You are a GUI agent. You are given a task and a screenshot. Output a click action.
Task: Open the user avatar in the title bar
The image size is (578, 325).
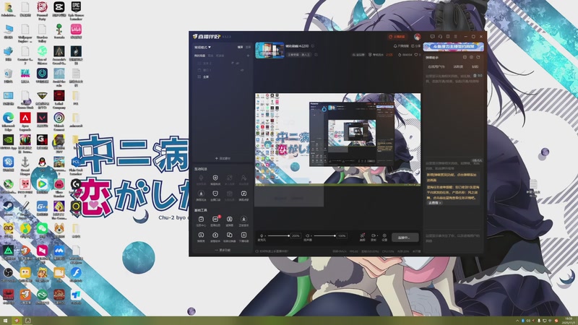[418, 37]
